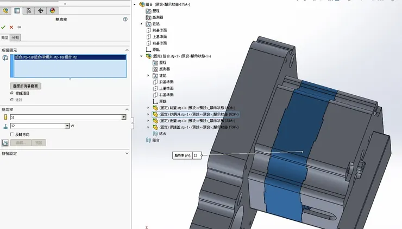Screen dimensions: 402x229
Task: Pin the property panel with pushpin
Action: click(x=19, y=27)
